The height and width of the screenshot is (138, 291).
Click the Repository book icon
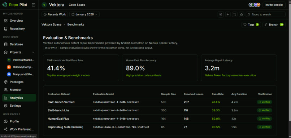[5, 29]
